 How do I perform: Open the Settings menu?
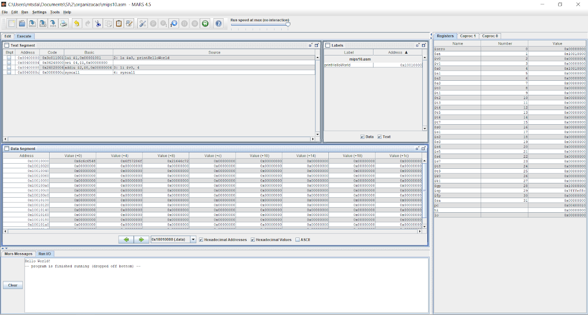tap(39, 12)
